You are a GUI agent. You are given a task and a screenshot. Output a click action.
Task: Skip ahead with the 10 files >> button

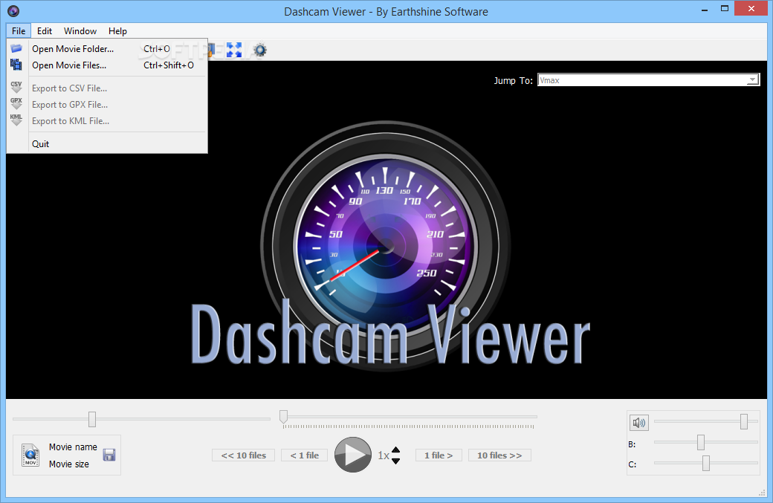(499, 455)
